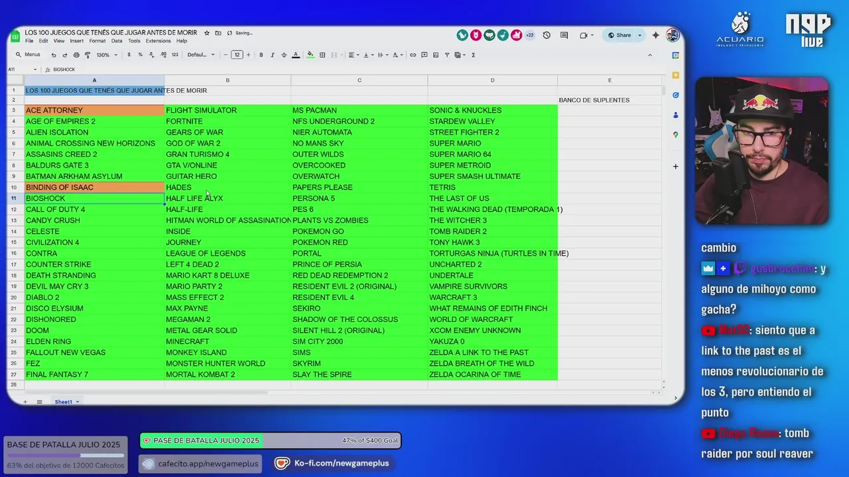Image resolution: width=849 pixels, height=477 pixels.
Task: Click increase decimal places icon
Action: (163, 55)
